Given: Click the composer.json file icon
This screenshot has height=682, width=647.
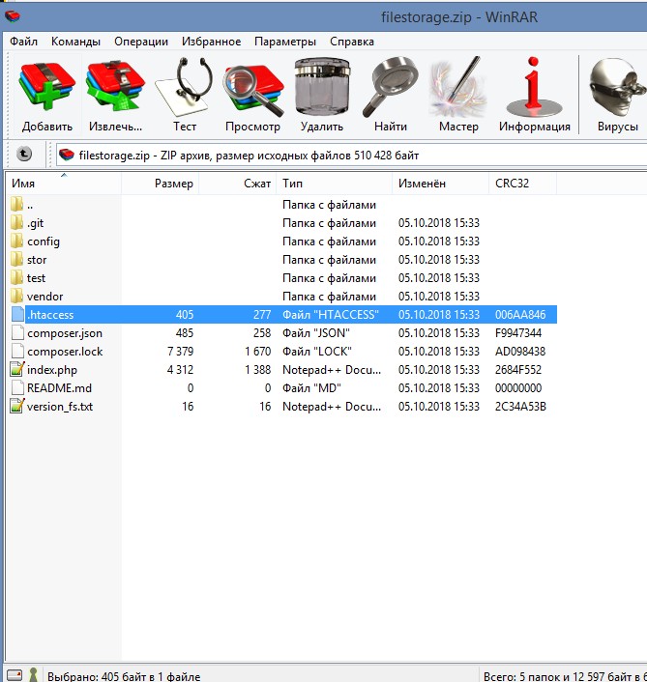Looking at the screenshot, I should [x=17, y=332].
